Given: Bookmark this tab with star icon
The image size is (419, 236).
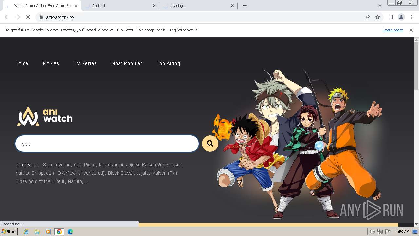Looking at the screenshot, I should [378, 17].
